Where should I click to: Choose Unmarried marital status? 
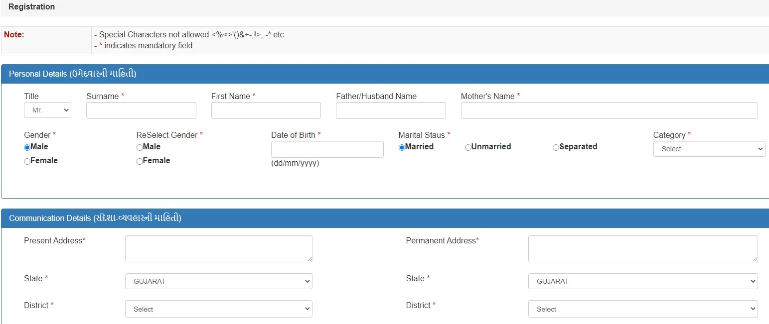click(x=468, y=147)
